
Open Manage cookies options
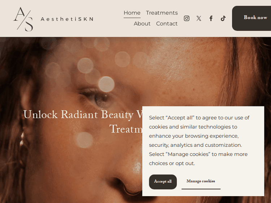coord(201,181)
